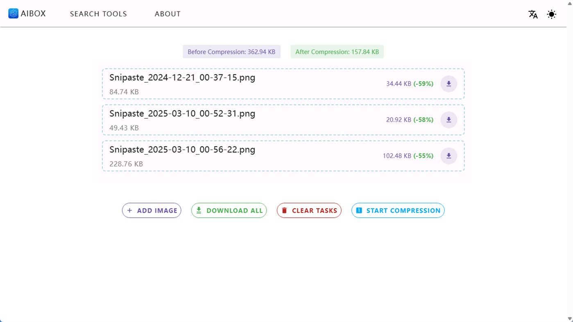Image resolution: width=573 pixels, height=322 pixels.
Task: Click the (-55%) reduction label
Action: [424, 156]
